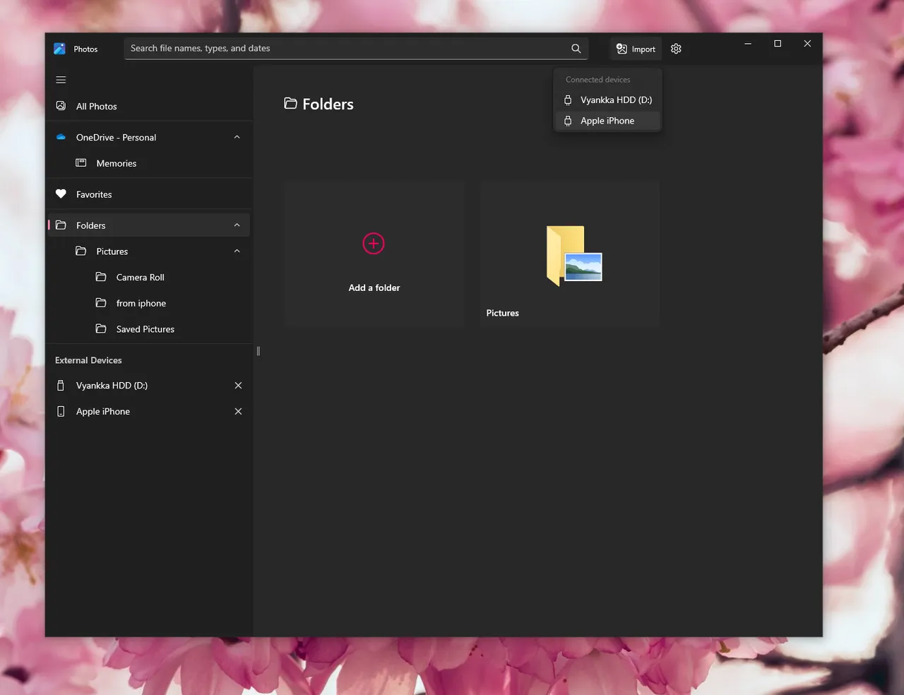Image resolution: width=904 pixels, height=695 pixels.
Task: Open the hamburger navigation menu
Action: [61, 80]
